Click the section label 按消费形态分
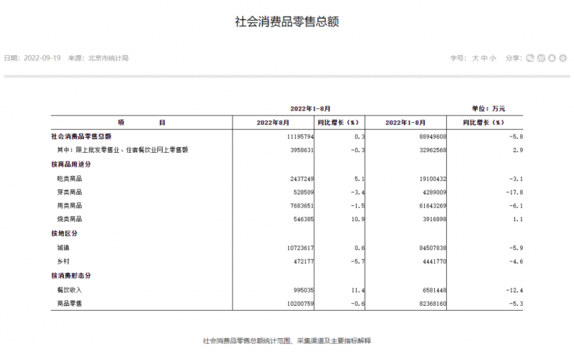Viewport: 574px width, 359px height. coord(71,276)
